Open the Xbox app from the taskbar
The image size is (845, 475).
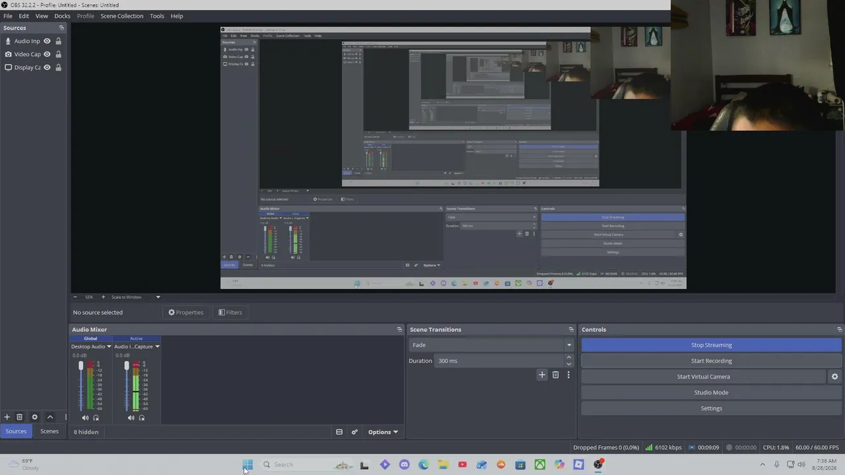(540, 464)
